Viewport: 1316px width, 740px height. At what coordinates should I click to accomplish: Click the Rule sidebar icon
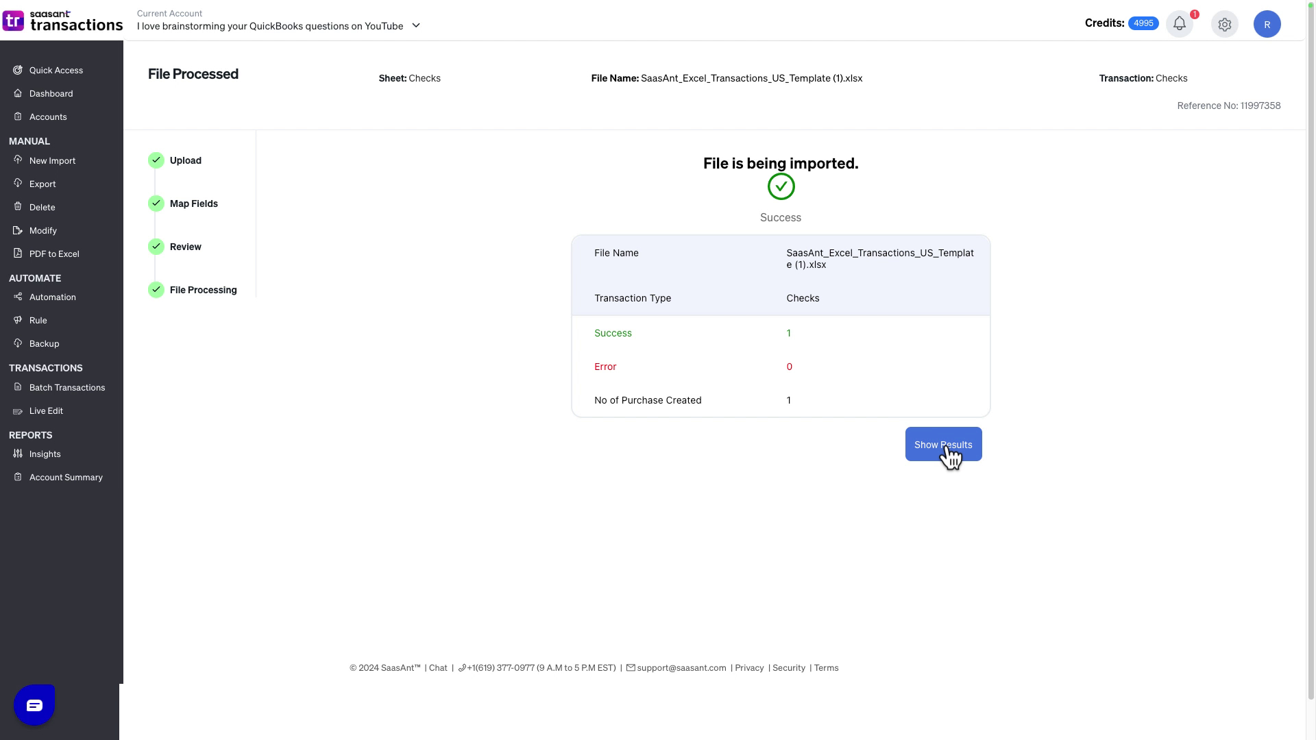tap(18, 320)
